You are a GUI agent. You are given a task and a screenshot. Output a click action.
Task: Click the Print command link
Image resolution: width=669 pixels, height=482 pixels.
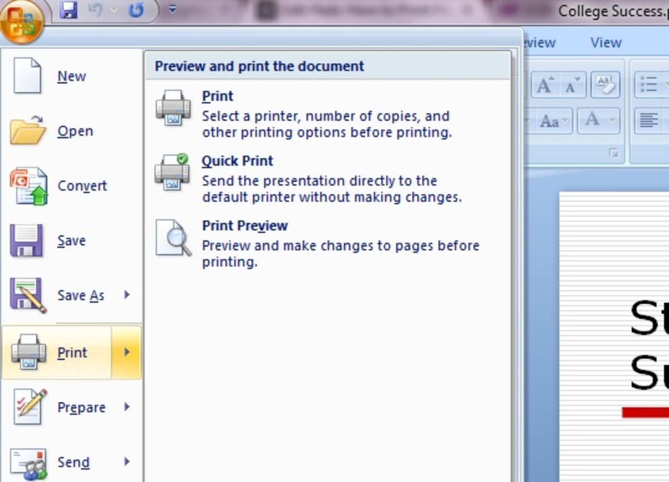(x=217, y=96)
